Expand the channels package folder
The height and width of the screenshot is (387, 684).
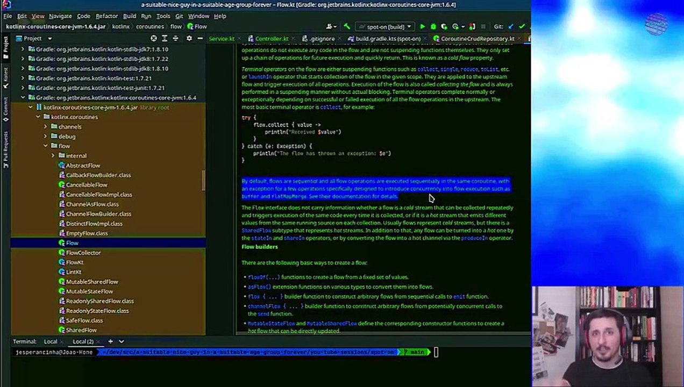[x=46, y=126]
